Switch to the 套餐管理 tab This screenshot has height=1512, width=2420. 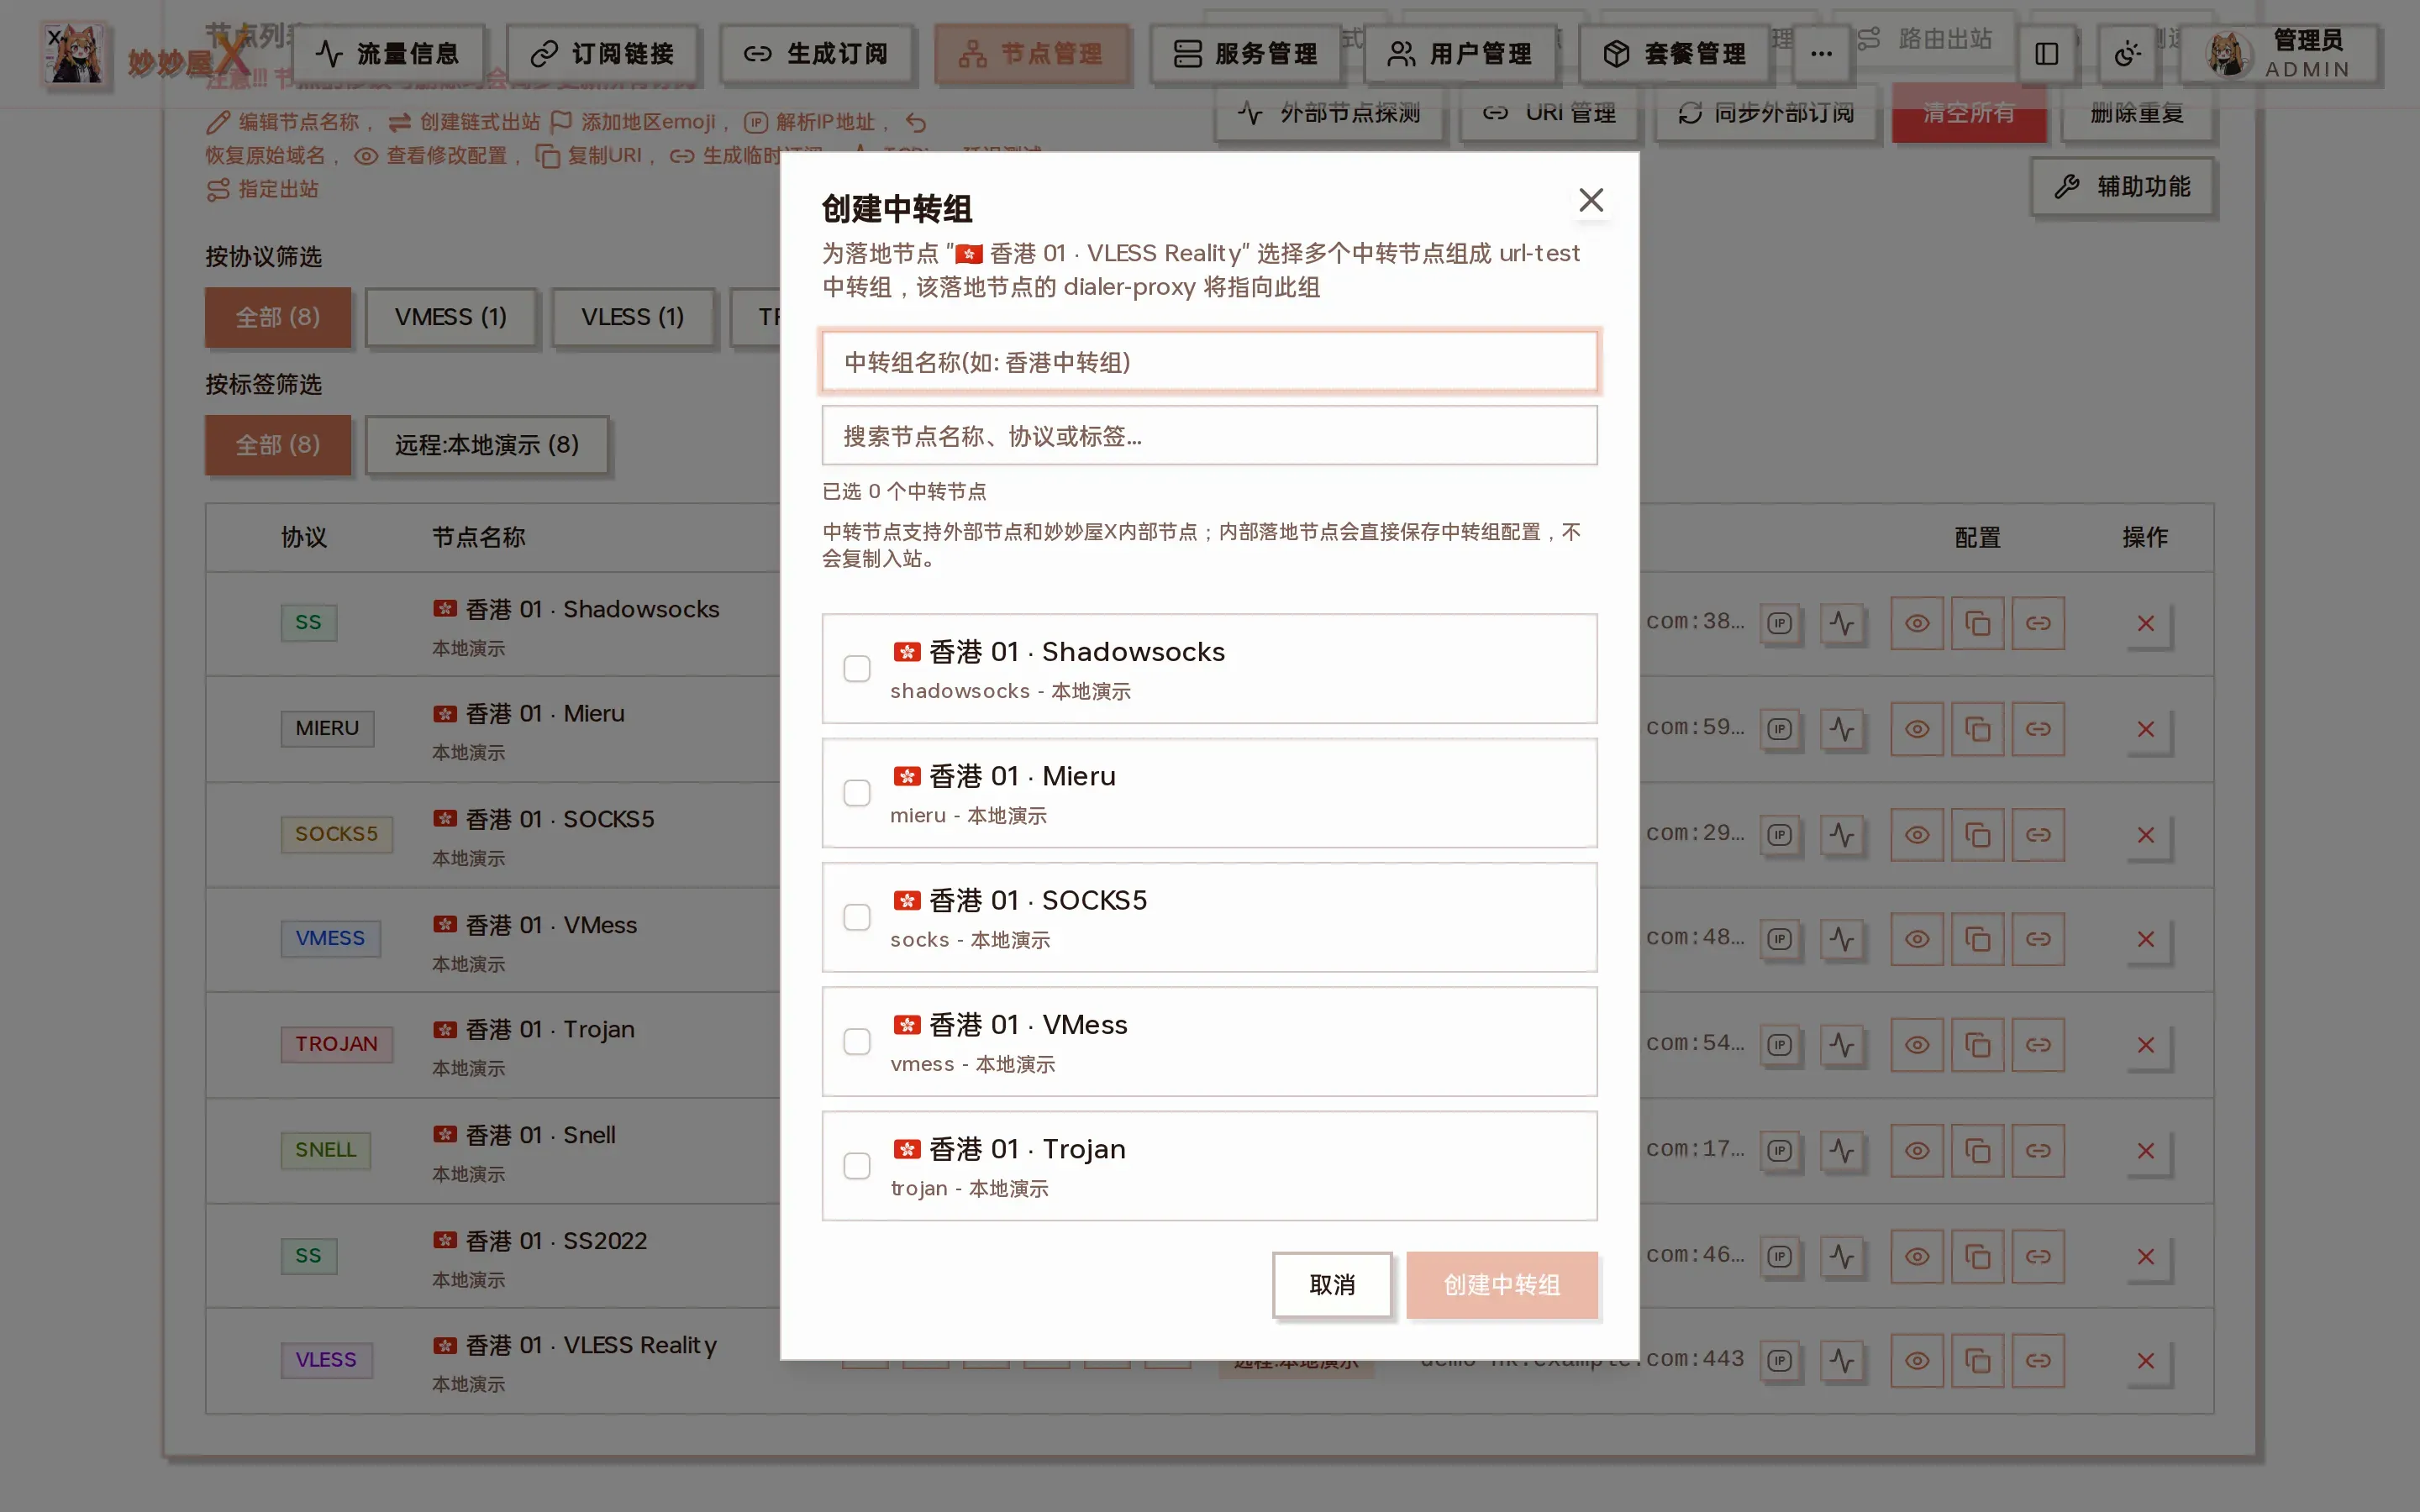1674,53
